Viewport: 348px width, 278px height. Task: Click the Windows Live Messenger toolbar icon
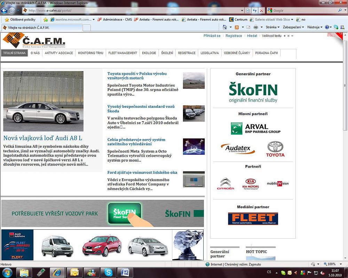pos(336,27)
